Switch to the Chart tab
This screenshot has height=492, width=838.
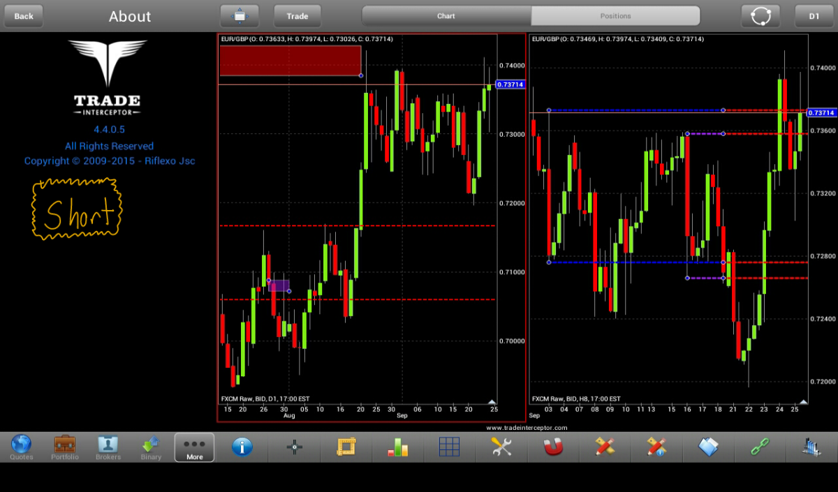point(446,16)
